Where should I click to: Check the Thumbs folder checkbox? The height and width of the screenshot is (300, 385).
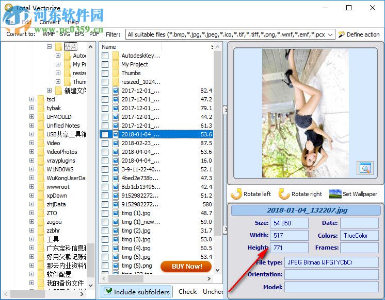(x=105, y=73)
